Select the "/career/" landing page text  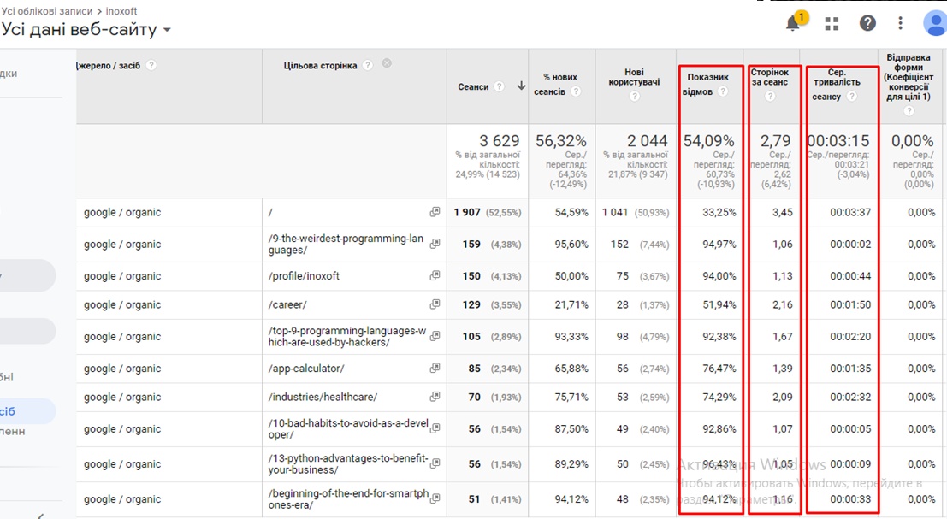pos(287,304)
